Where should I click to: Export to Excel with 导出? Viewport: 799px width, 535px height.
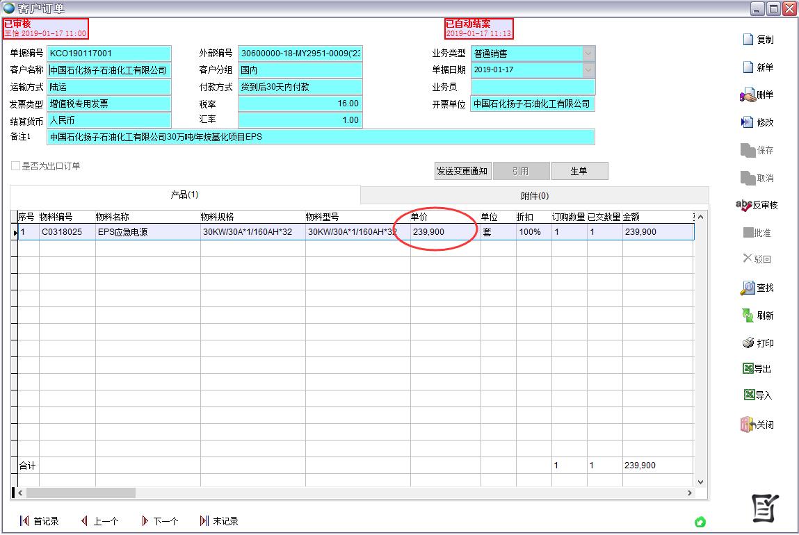748,369
